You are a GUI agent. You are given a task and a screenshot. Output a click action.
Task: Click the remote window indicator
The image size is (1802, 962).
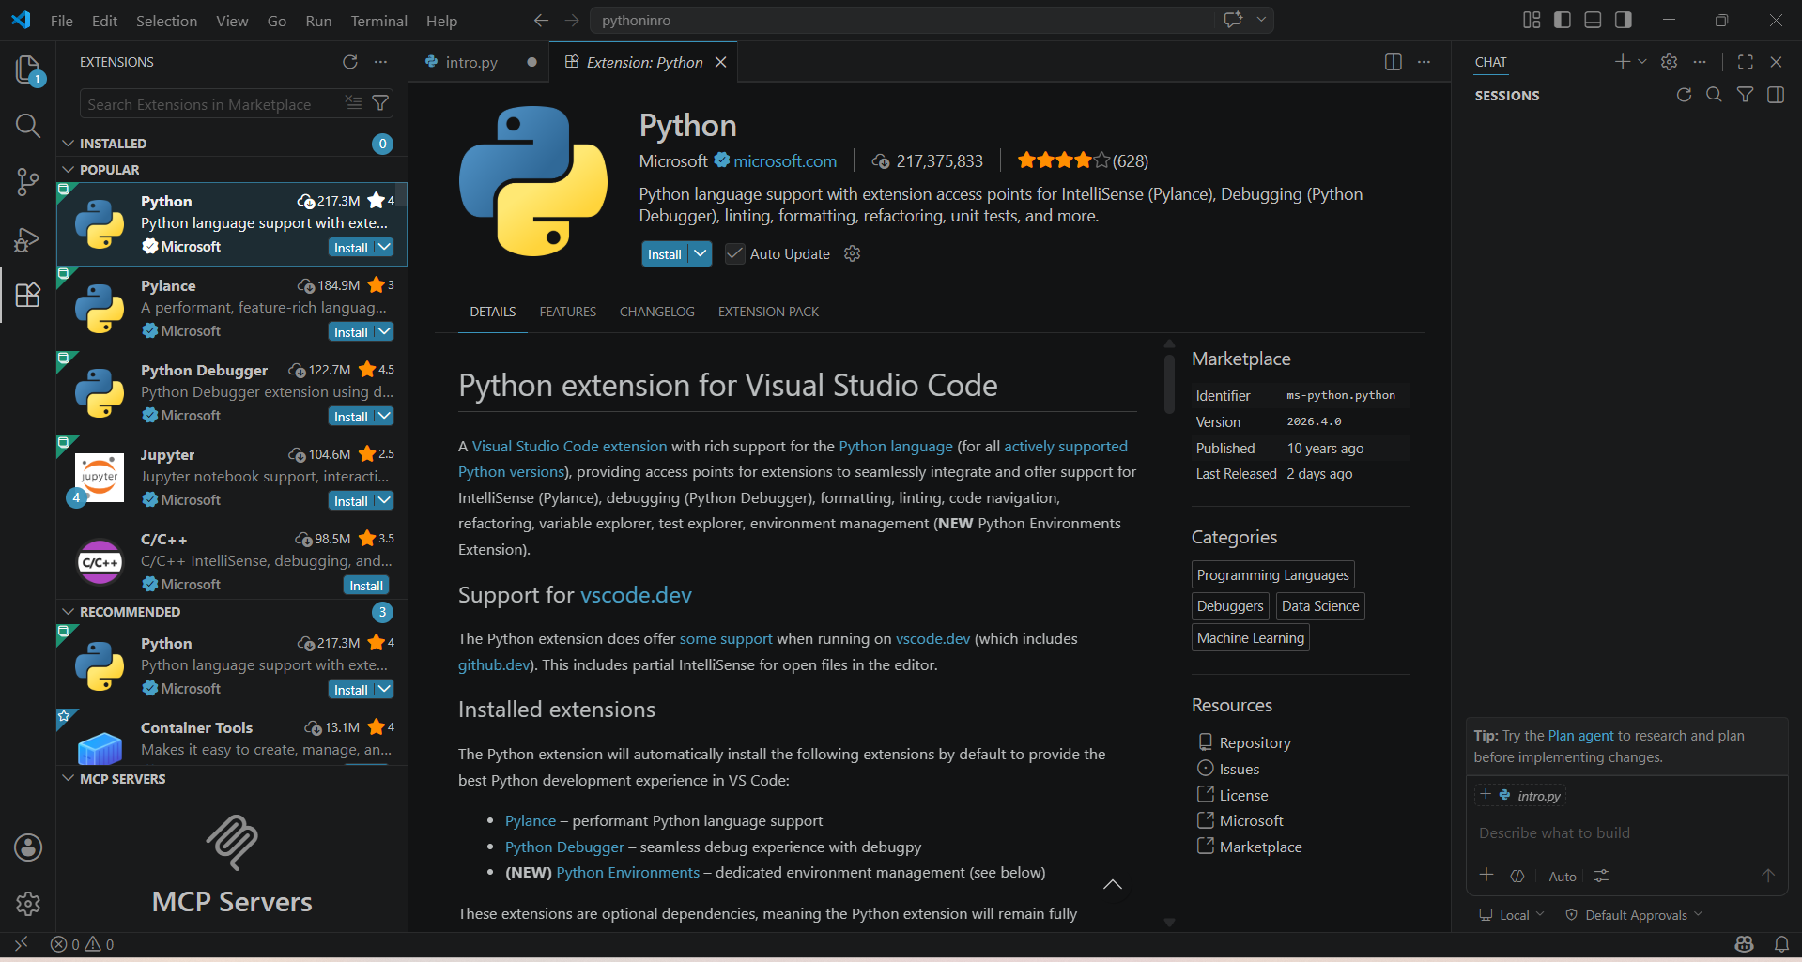click(21, 944)
